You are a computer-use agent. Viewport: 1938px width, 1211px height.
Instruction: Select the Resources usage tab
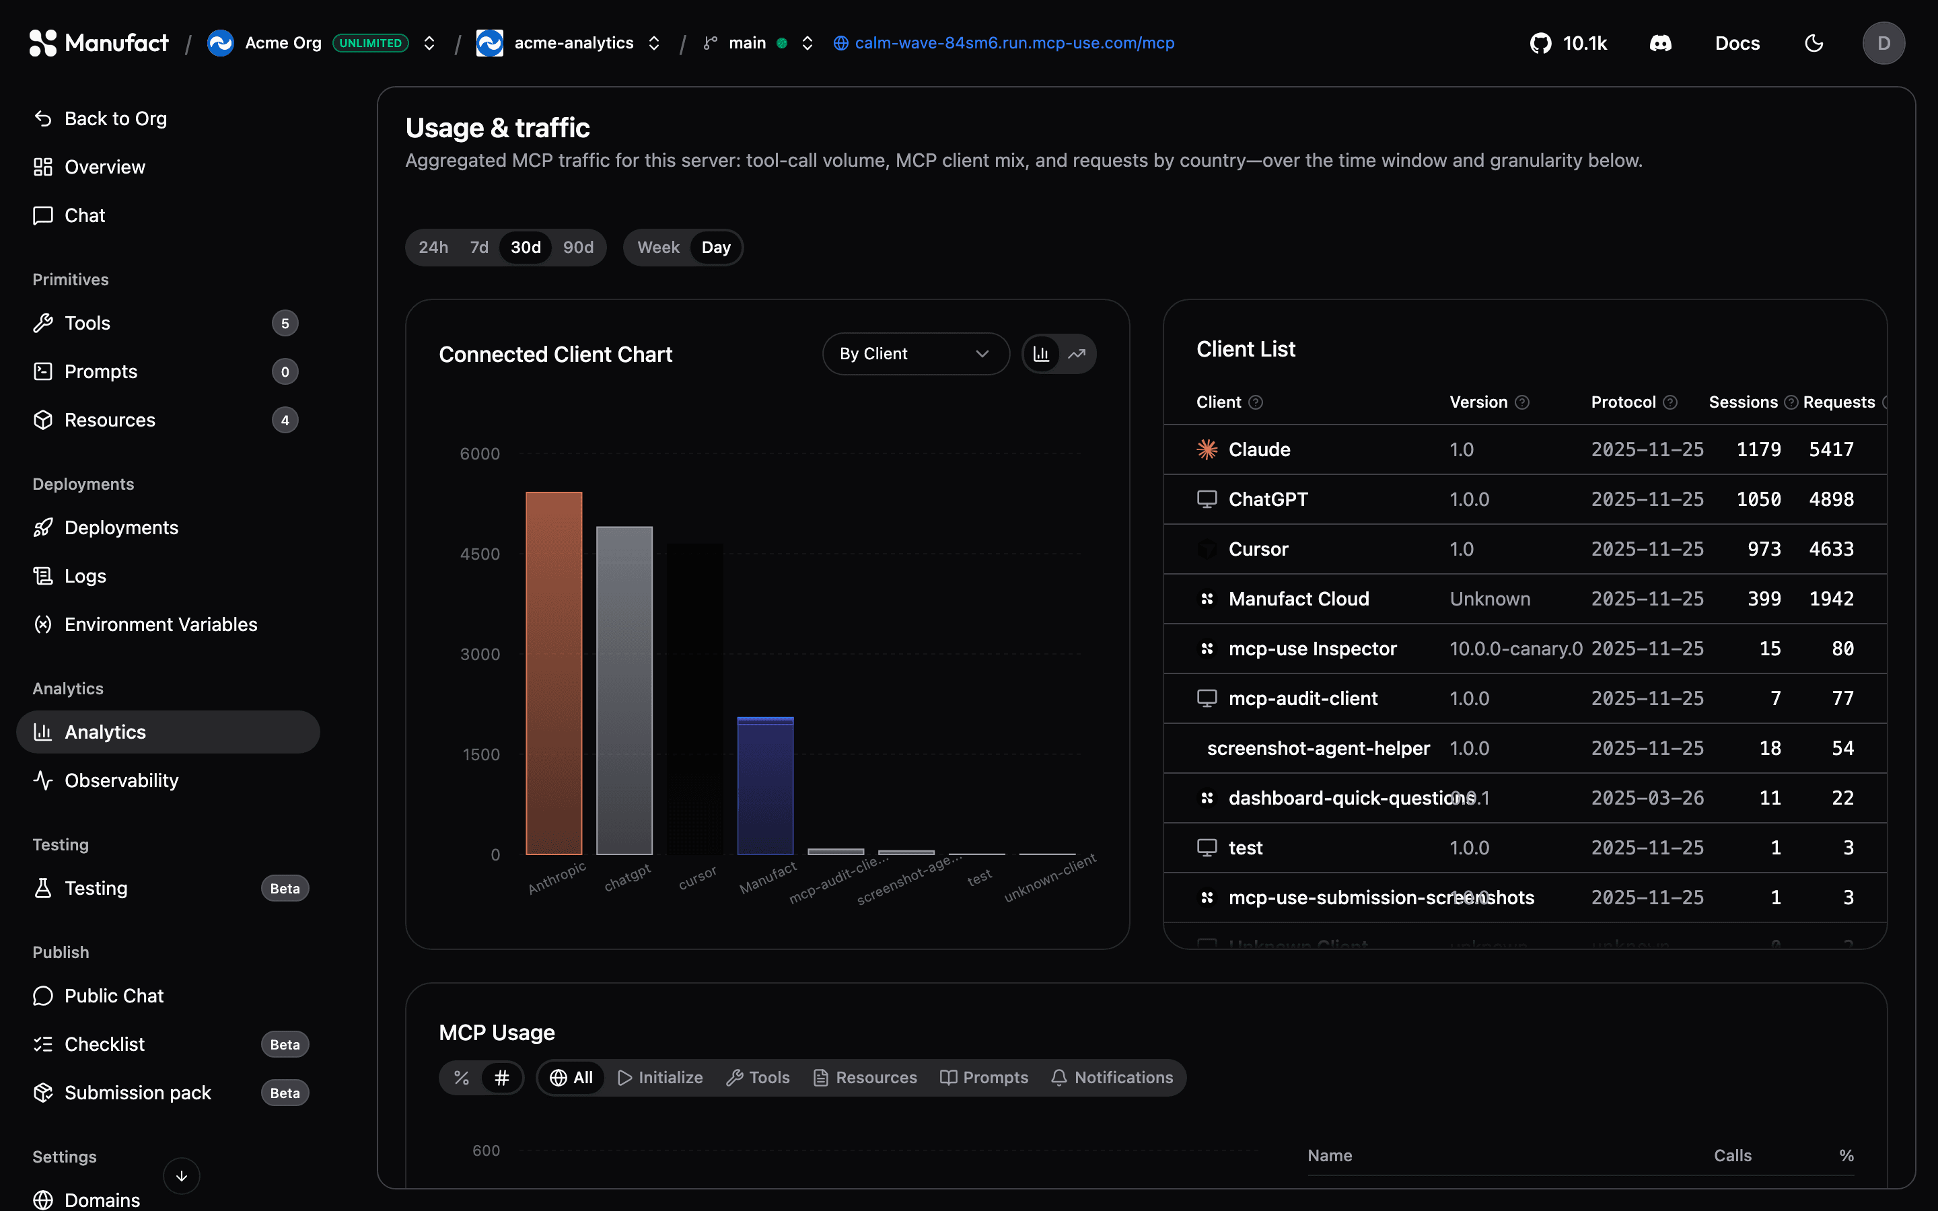pyautogui.click(x=865, y=1078)
